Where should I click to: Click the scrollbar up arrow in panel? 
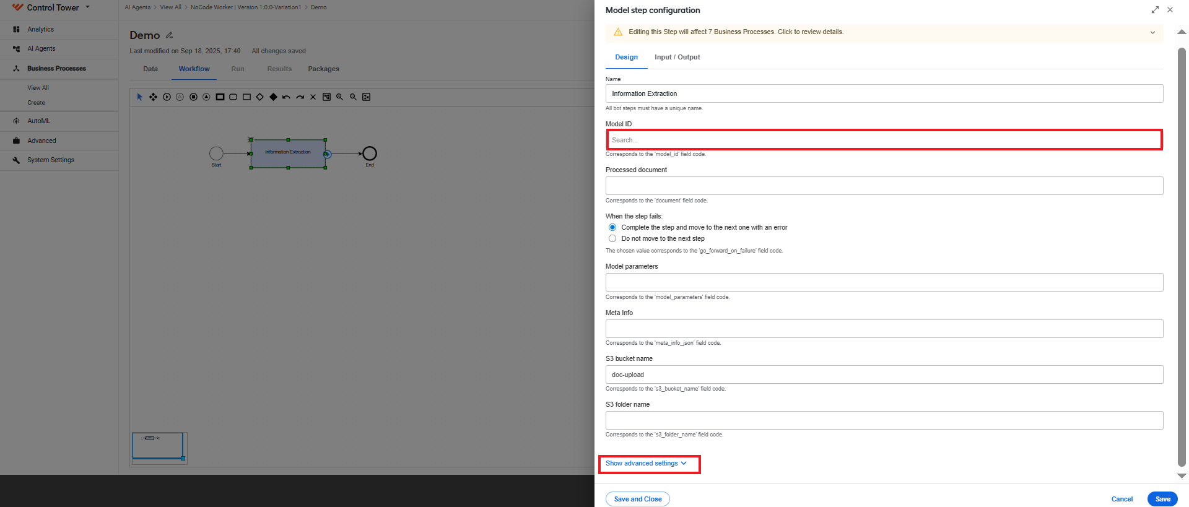(1182, 32)
